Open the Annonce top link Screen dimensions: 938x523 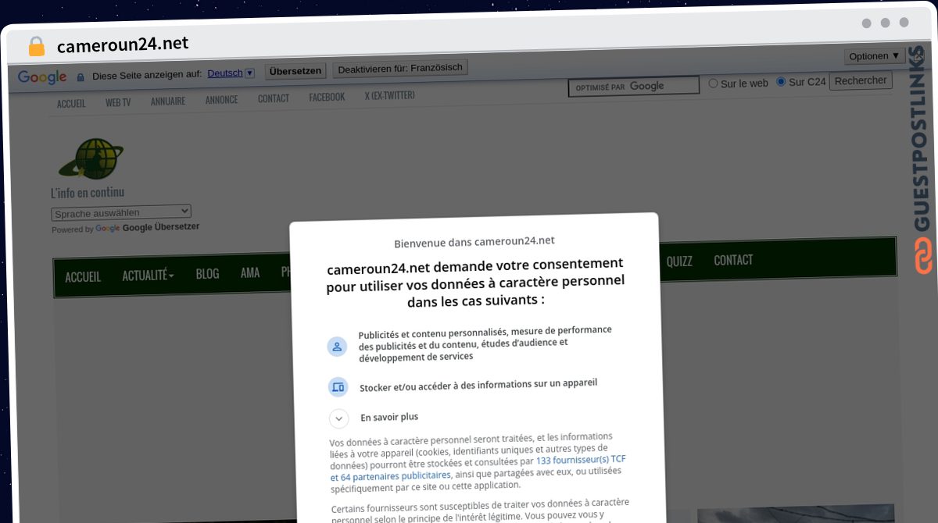[221, 99]
